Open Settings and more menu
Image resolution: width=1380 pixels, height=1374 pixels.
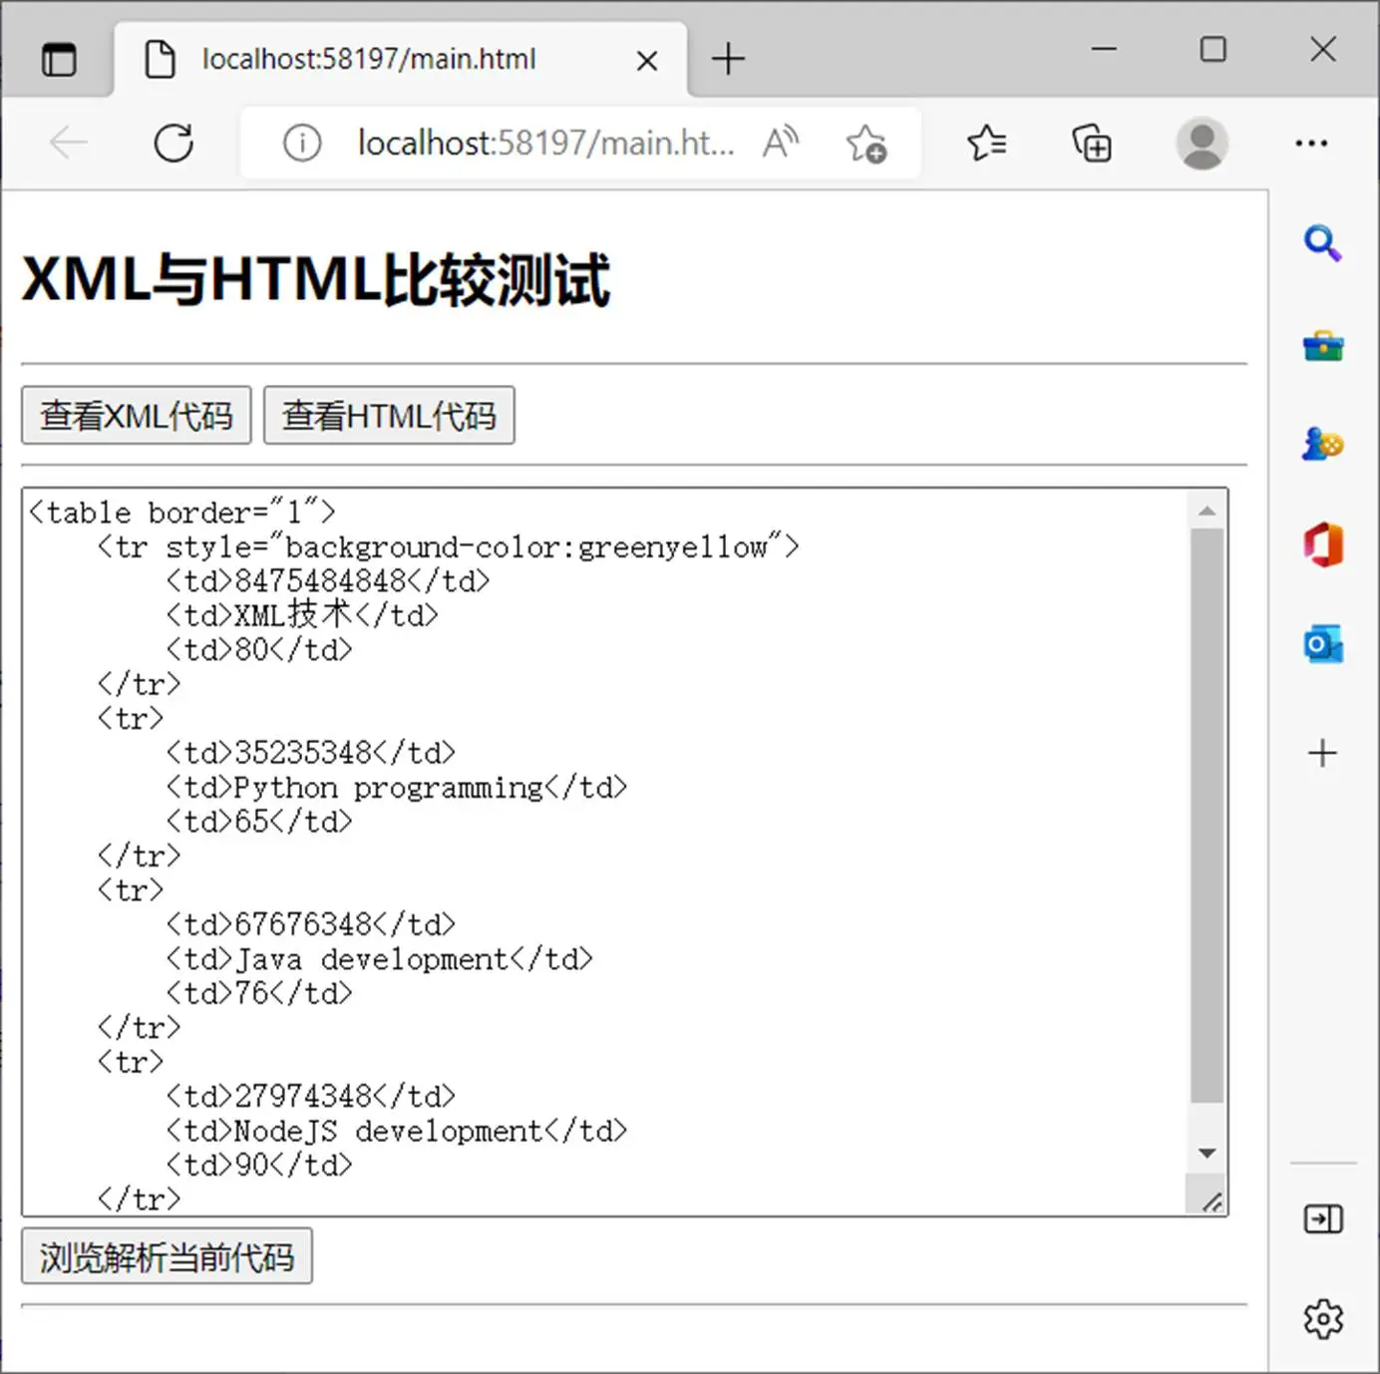point(1311,144)
